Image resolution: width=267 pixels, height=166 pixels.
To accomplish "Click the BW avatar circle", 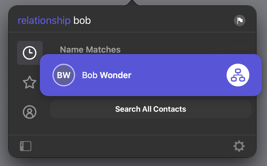I will 64,75.
